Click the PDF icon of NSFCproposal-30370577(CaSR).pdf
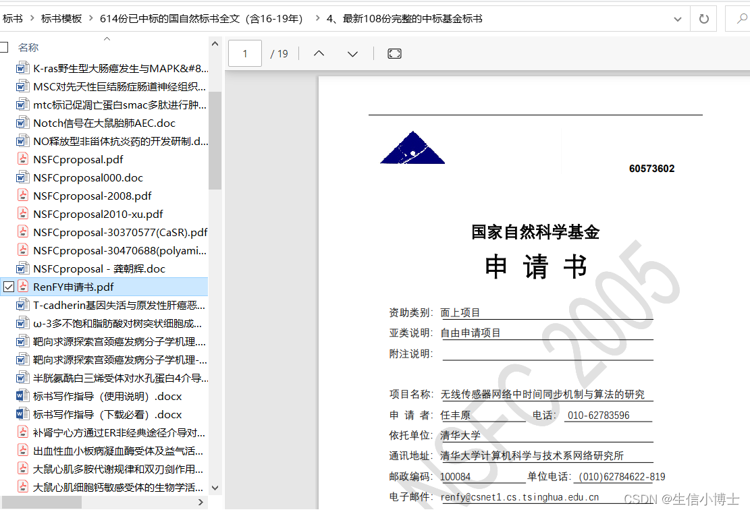 [22, 232]
